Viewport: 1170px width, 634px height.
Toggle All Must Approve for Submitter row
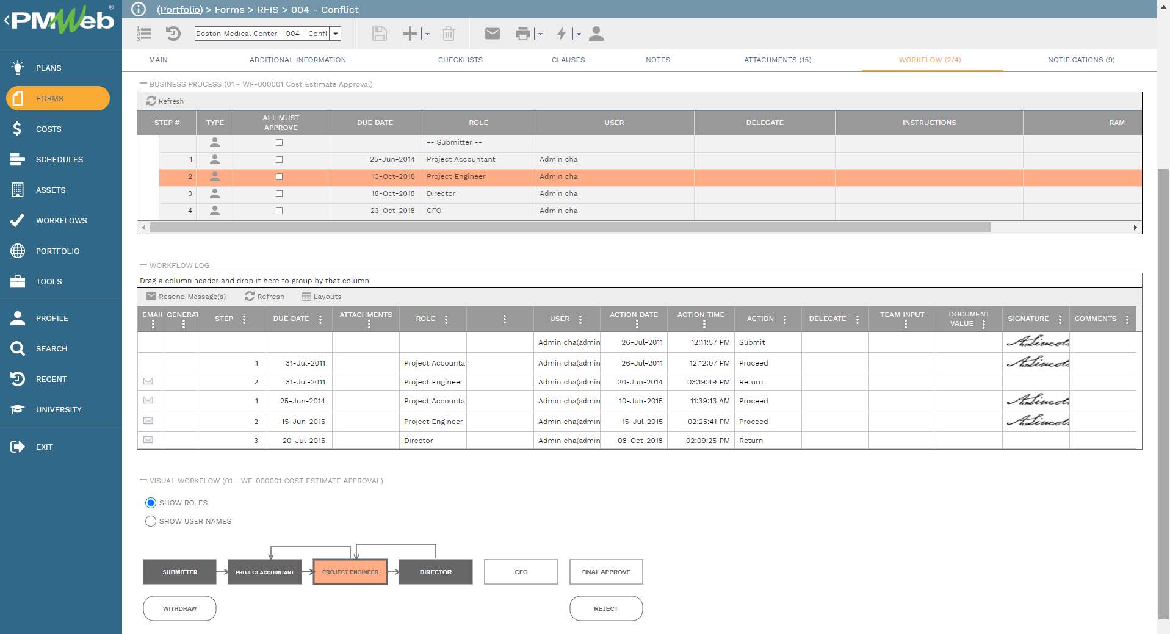click(x=280, y=142)
